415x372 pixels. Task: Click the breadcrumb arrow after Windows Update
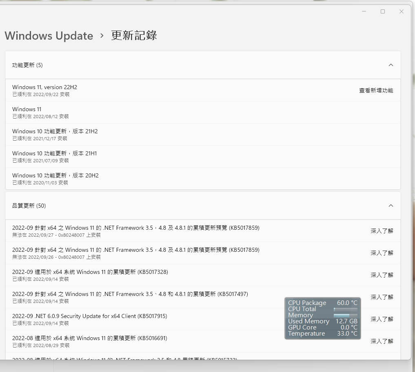(x=102, y=36)
